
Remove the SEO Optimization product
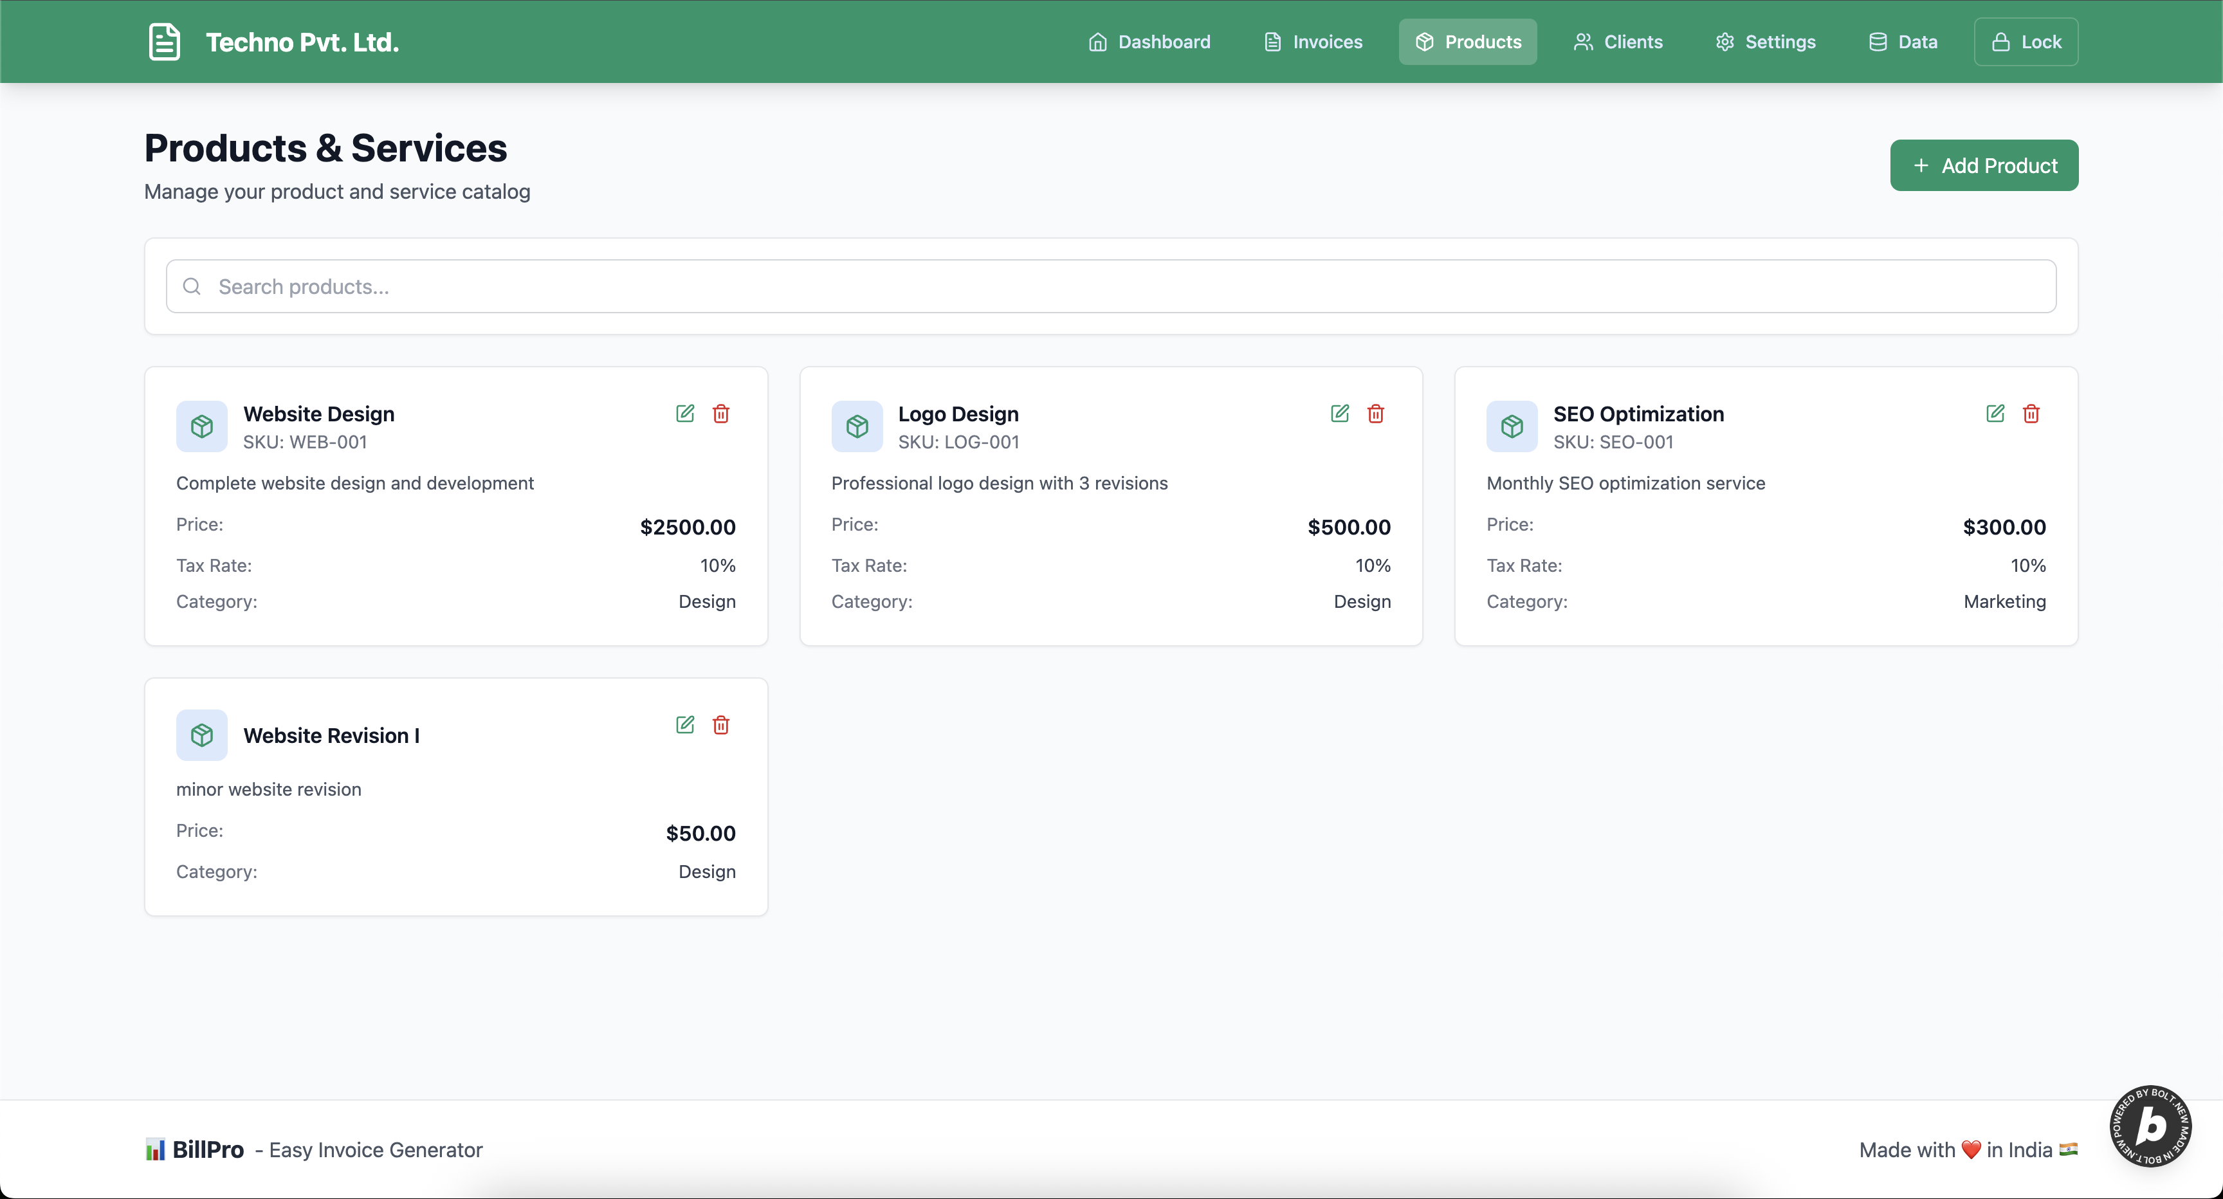click(2031, 414)
